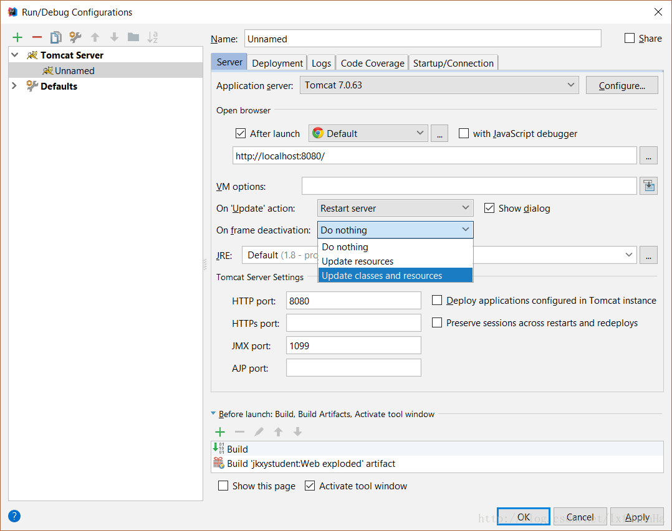This screenshot has width=672, height=531.
Task: Select Update resources option
Action: coord(395,261)
